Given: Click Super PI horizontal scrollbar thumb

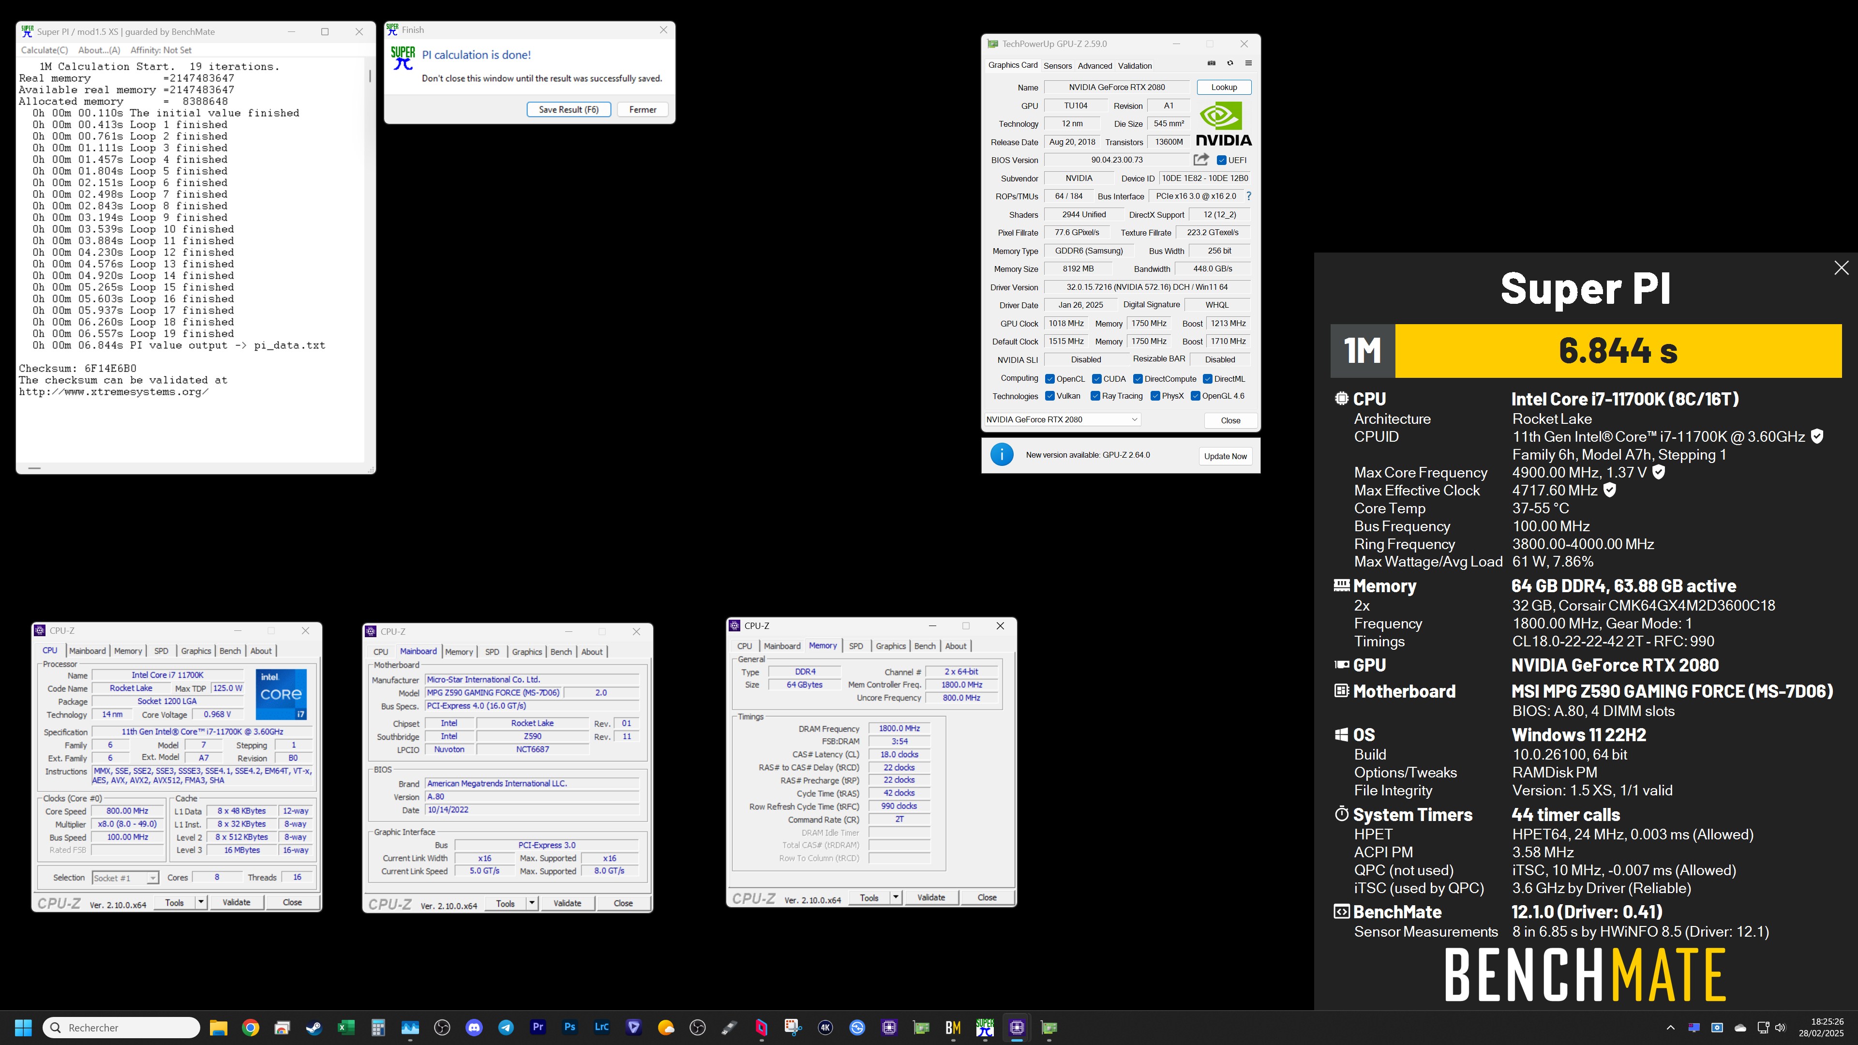Looking at the screenshot, I should (34, 468).
